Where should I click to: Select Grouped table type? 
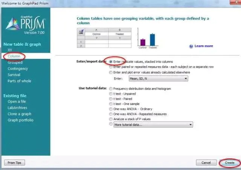click(x=15, y=63)
